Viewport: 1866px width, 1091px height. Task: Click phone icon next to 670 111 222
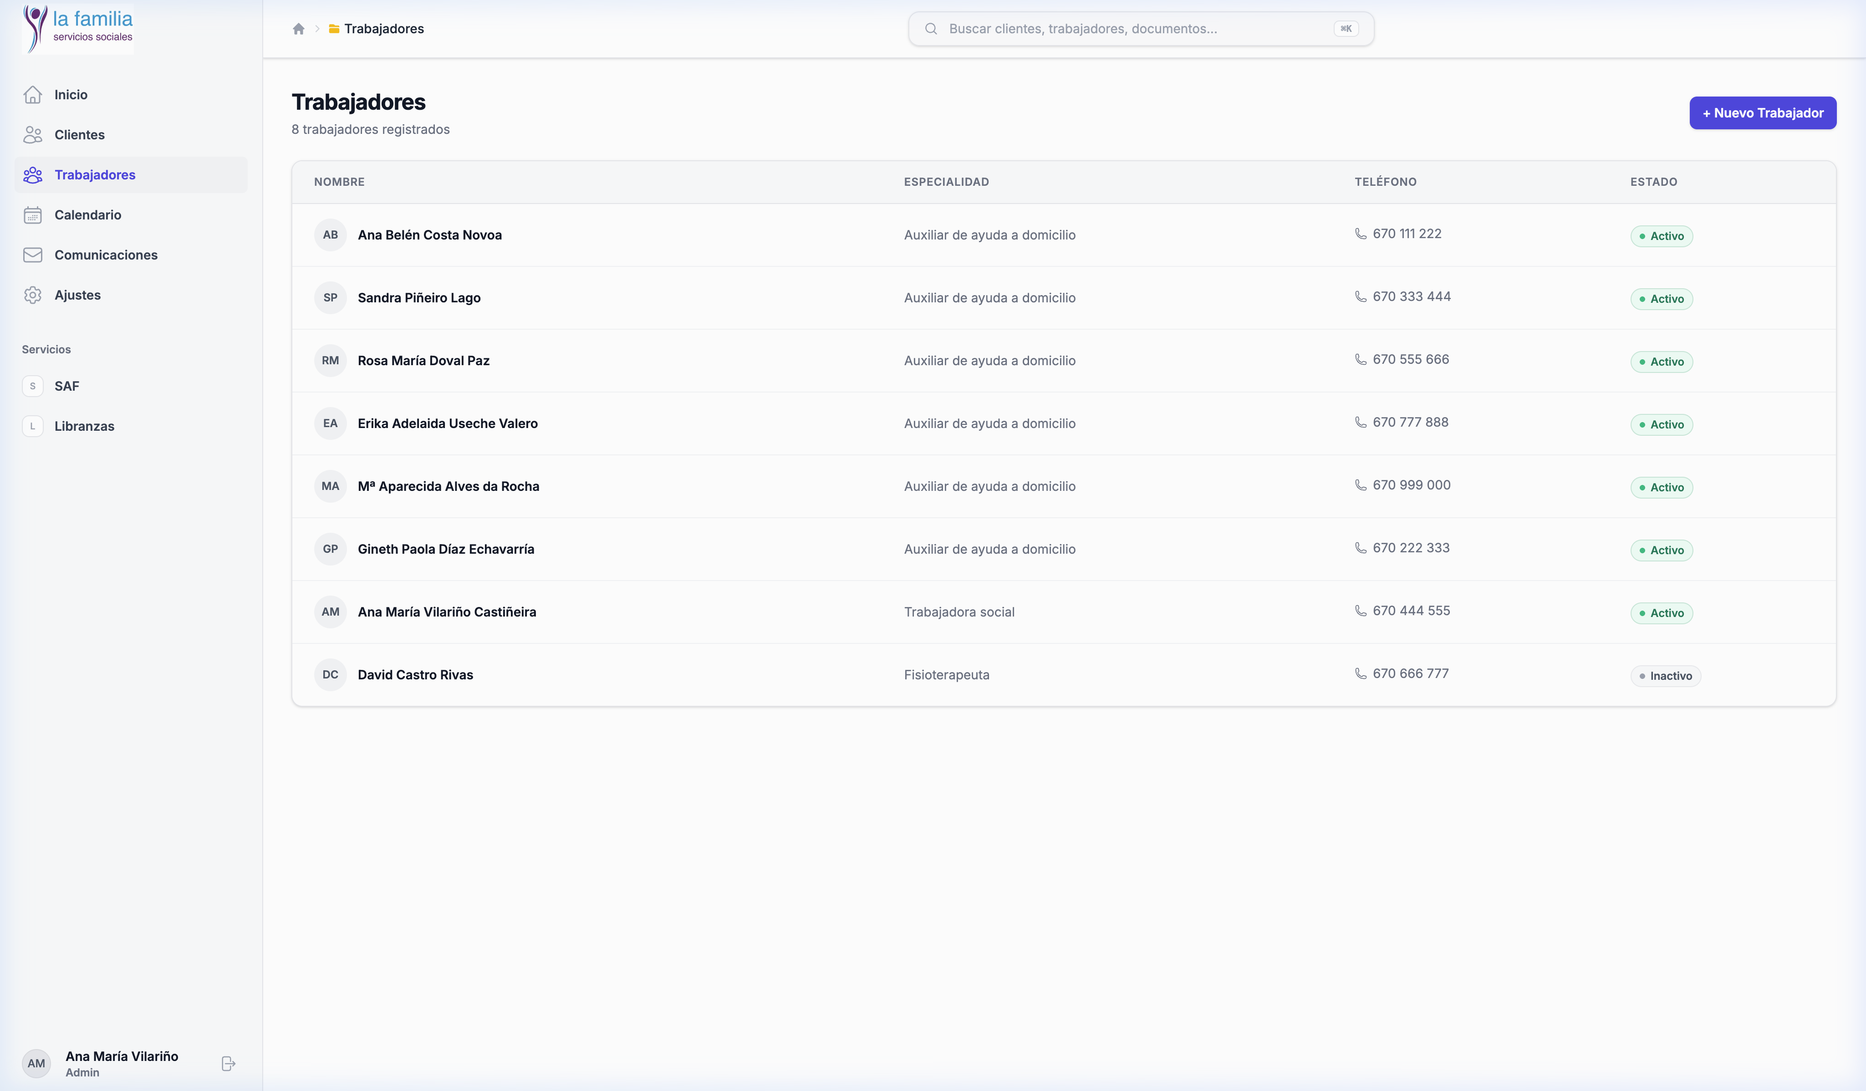pyautogui.click(x=1360, y=234)
